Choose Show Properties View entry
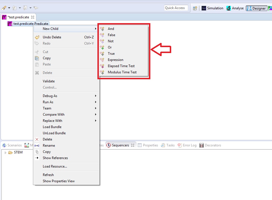 coord(66,181)
